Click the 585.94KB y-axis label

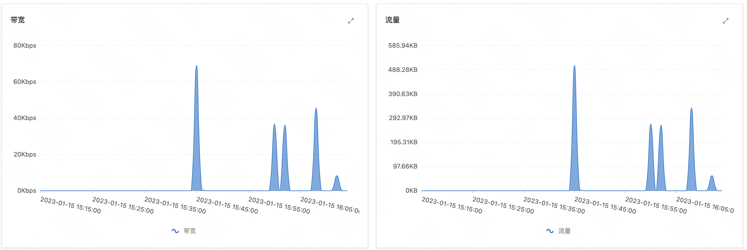pyautogui.click(x=402, y=46)
